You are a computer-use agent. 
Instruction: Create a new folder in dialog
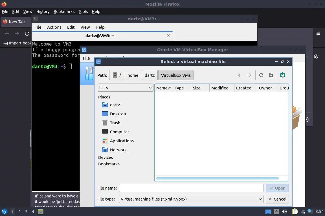[271, 75]
